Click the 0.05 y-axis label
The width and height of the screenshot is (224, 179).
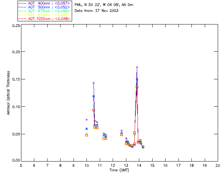tap(16, 134)
